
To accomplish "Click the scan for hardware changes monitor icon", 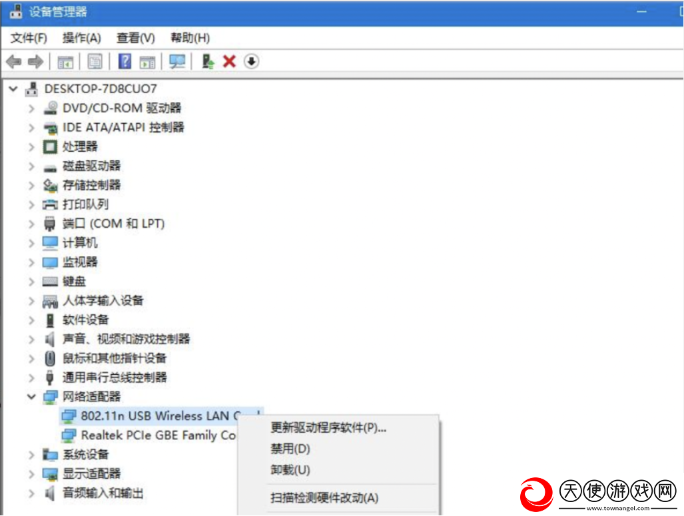I will (x=177, y=61).
